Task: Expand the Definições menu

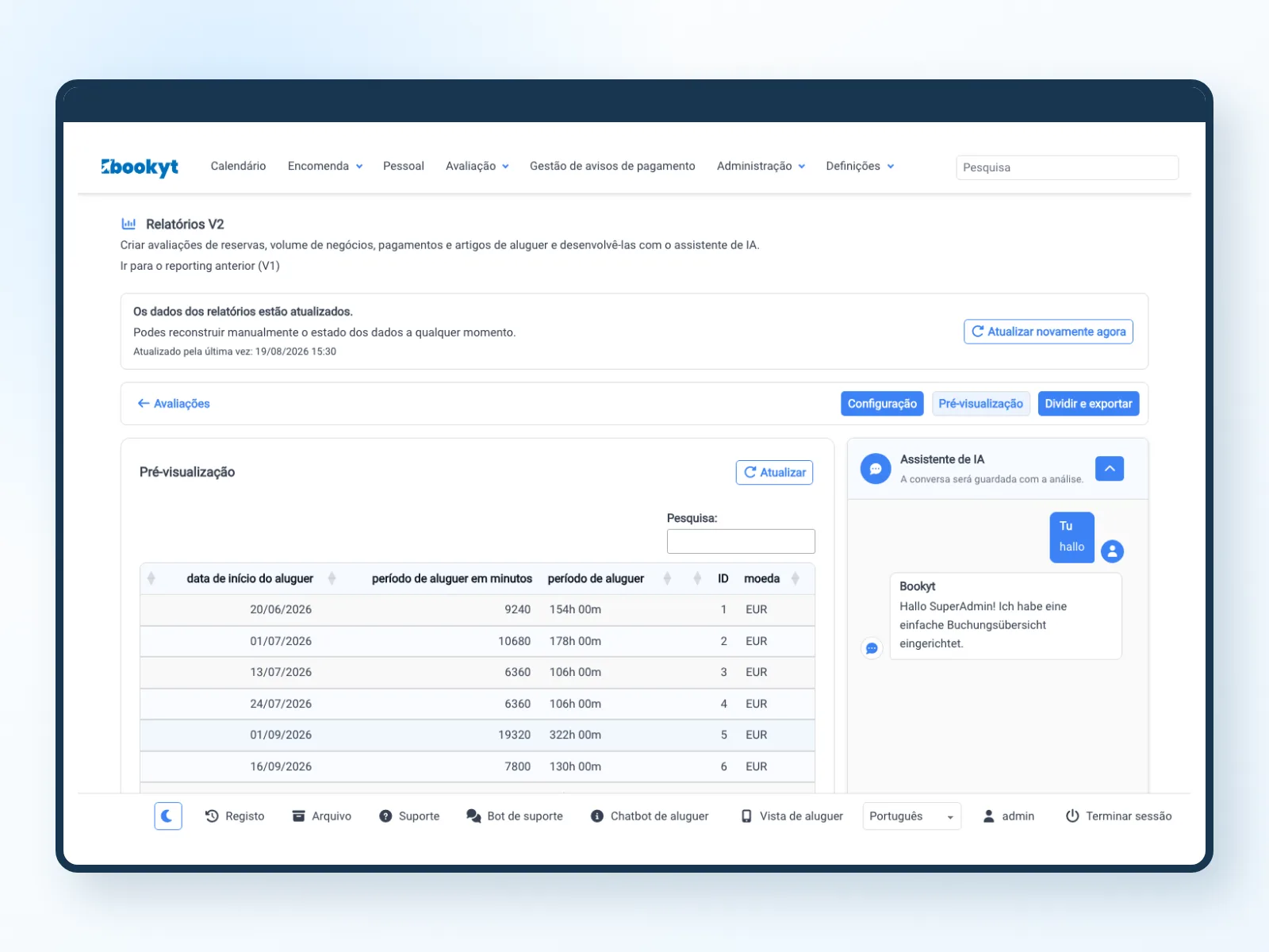Action: pos(860,166)
